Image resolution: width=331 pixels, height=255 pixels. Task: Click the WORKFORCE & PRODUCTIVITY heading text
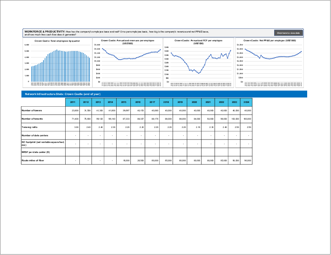(44, 32)
